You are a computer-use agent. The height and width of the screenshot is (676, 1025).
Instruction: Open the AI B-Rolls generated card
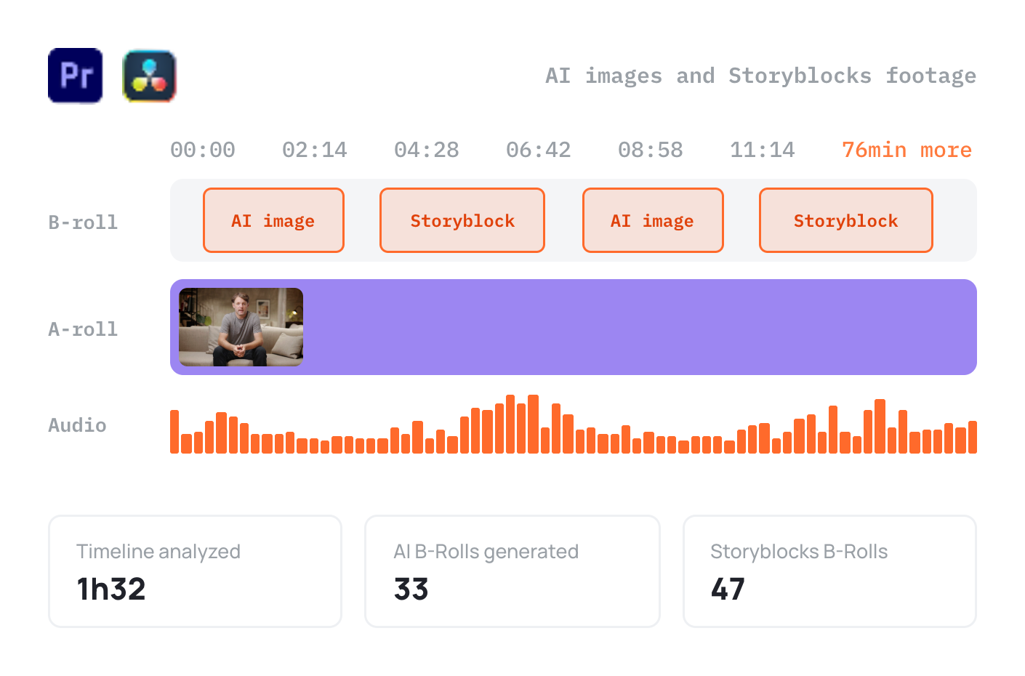click(x=512, y=571)
